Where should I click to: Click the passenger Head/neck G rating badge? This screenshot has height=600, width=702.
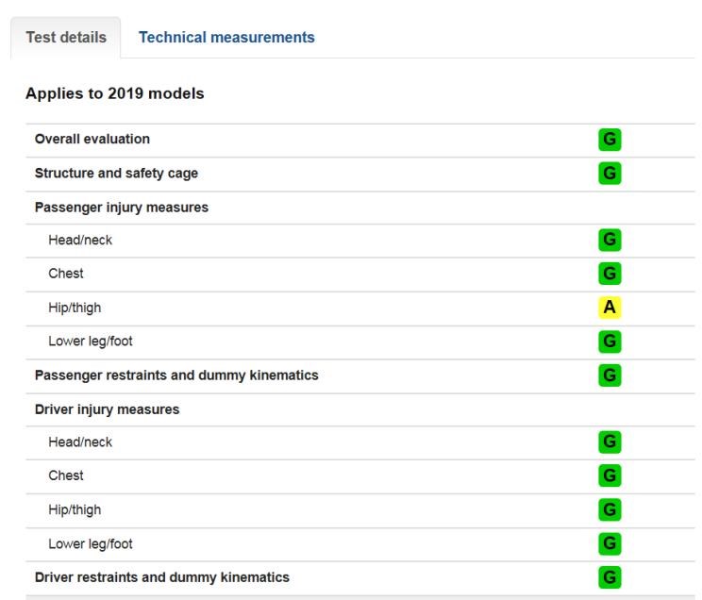[610, 241]
